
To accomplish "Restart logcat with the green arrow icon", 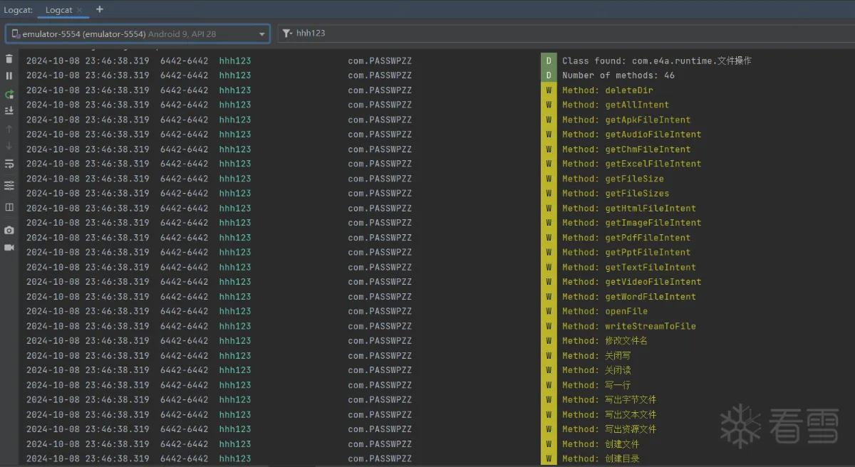I will coord(9,94).
